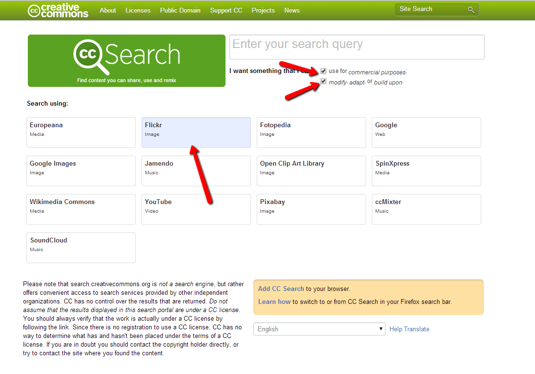Click the Add CC Search link

281,289
